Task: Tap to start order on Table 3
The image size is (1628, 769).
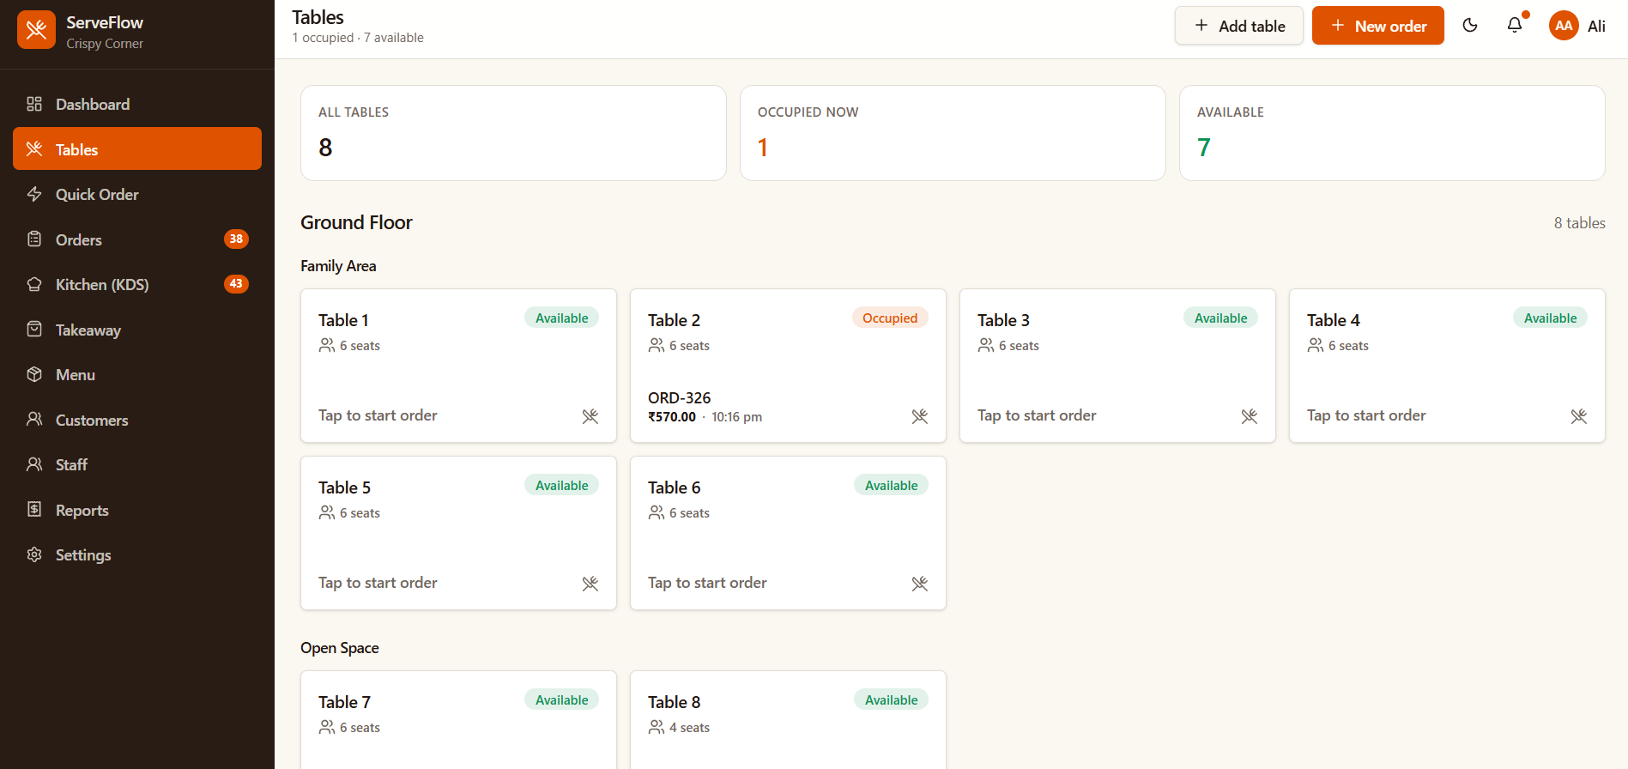Action: (x=1037, y=415)
